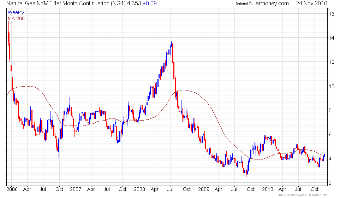This screenshot has height=198, width=346.
Task: Select the 'MA 200' legend label
Action: [16, 18]
